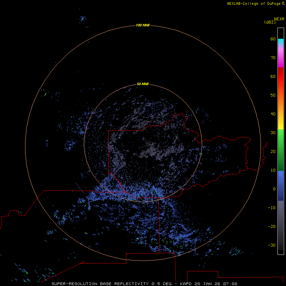Click the -20 dBZ scale value
The image size is (286, 286).
[x=272, y=226]
